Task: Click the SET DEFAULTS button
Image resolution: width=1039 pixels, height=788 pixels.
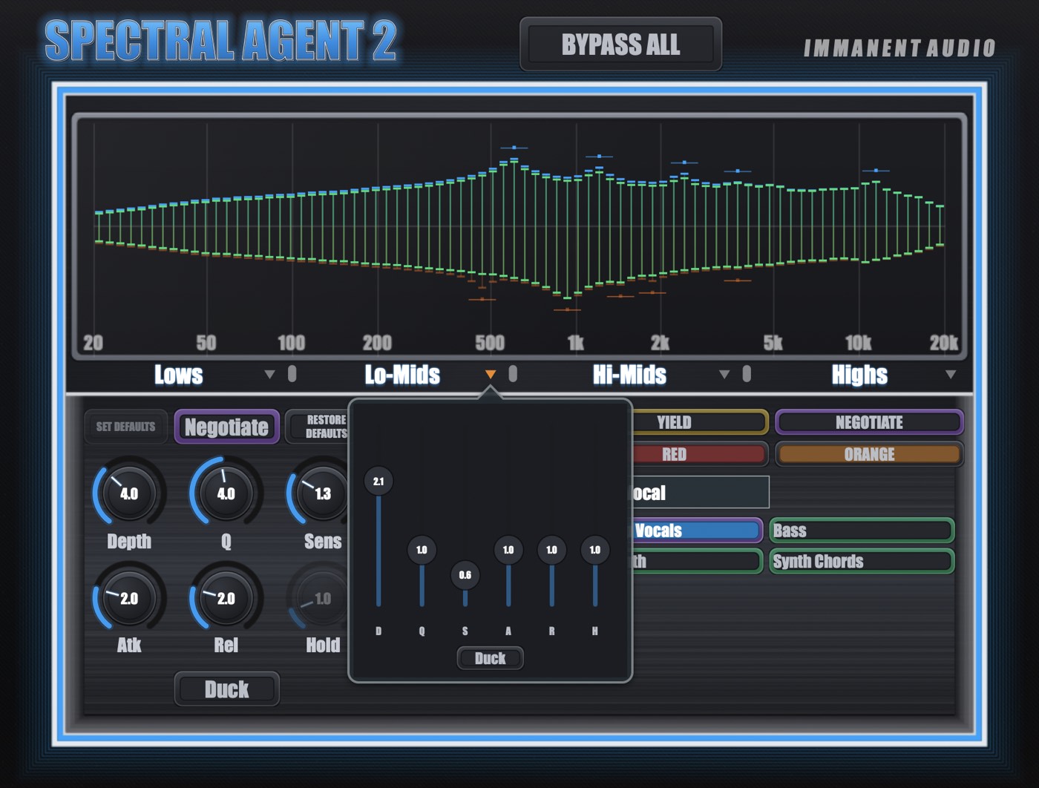Action: click(x=125, y=427)
